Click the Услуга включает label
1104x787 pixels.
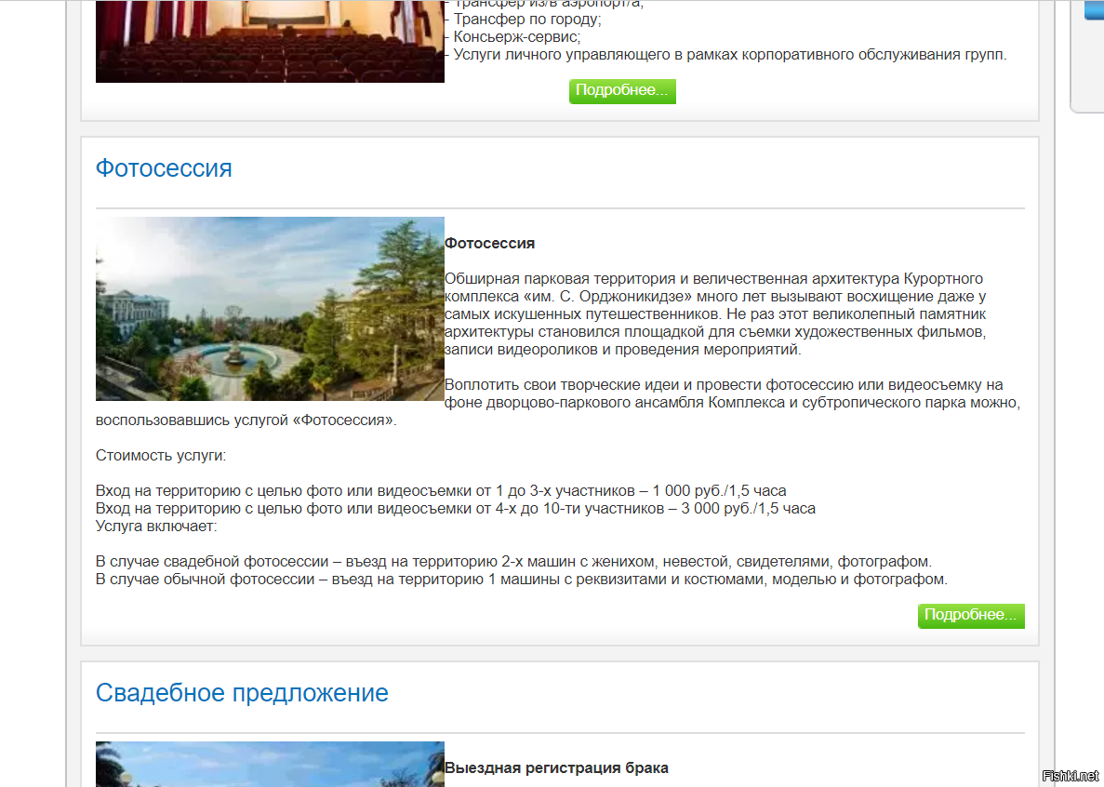pyautogui.click(x=156, y=527)
